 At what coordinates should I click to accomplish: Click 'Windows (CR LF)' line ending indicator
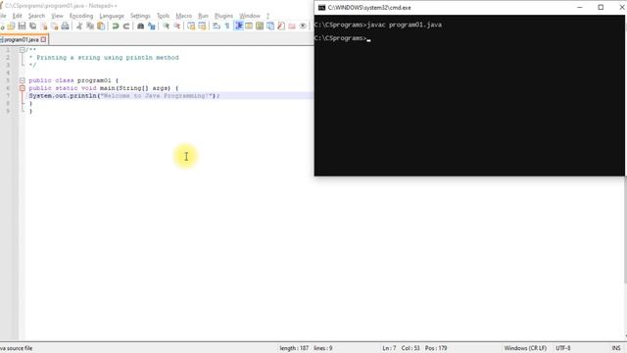(525, 348)
